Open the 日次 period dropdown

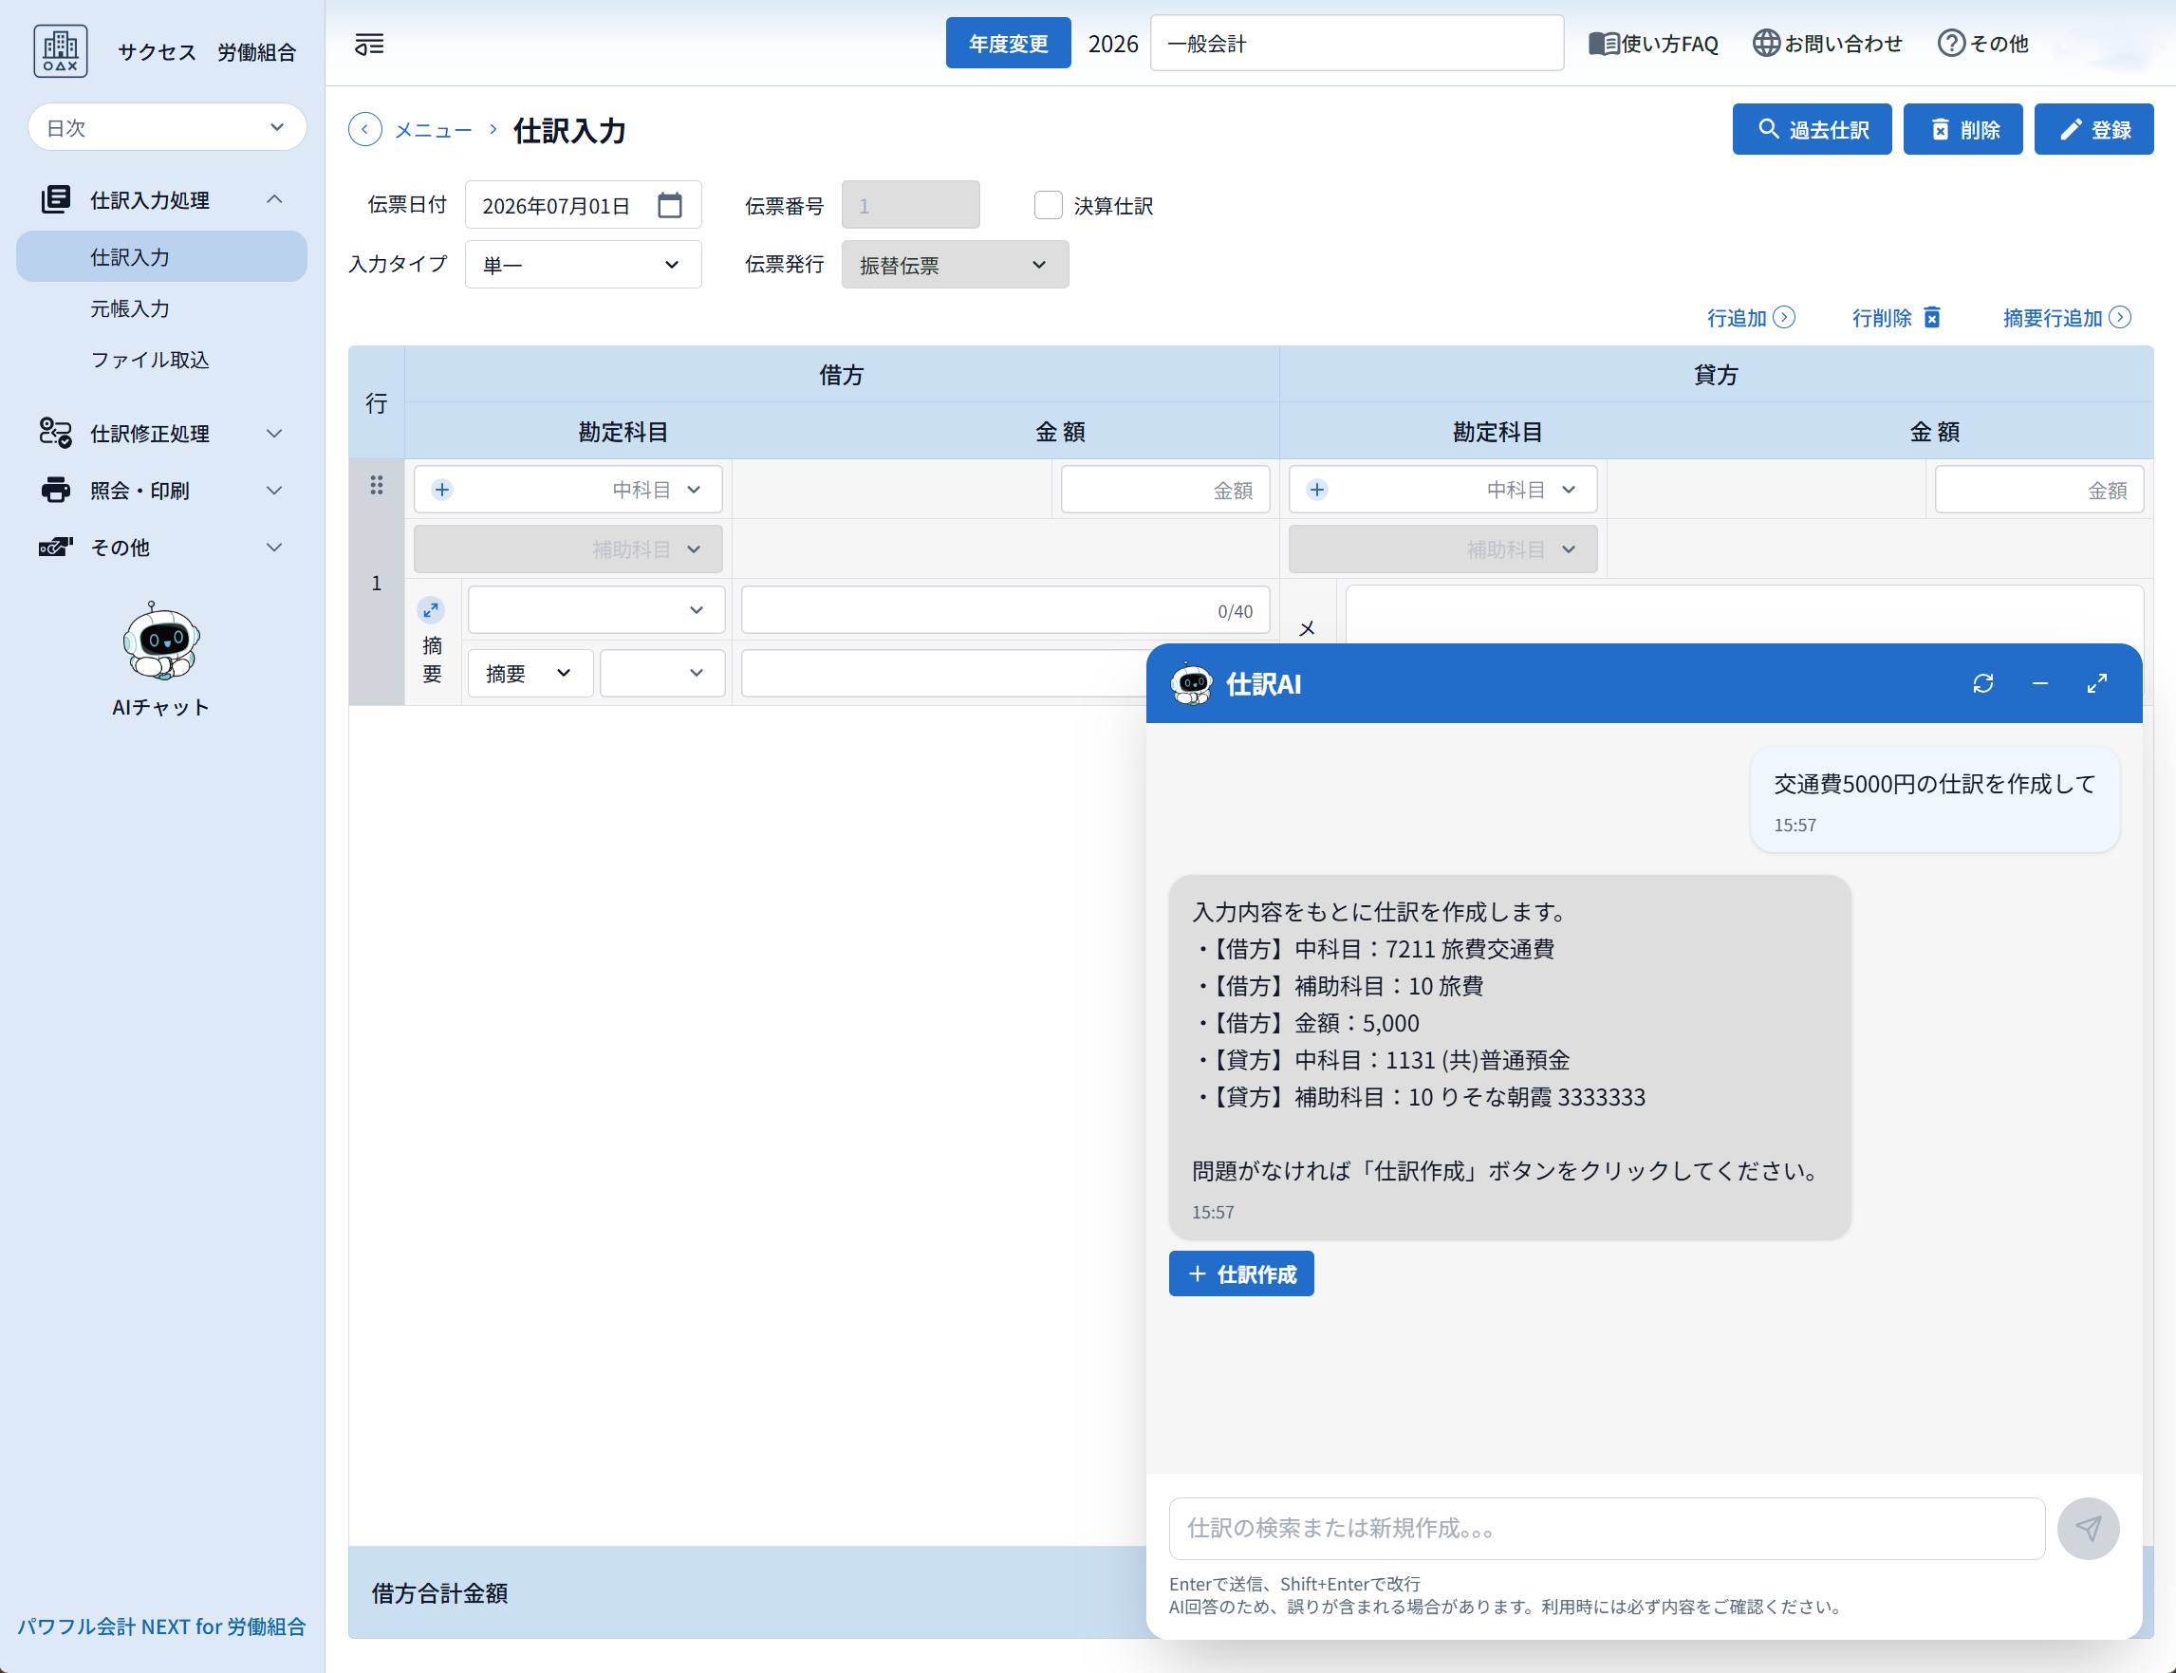166,127
